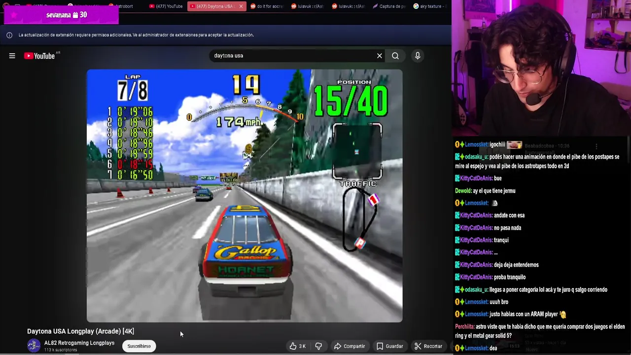This screenshot has width=631, height=355.
Task: Click KittyCatDeAnis next to 'proba tranquilo'
Action: [x=476, y=277]
